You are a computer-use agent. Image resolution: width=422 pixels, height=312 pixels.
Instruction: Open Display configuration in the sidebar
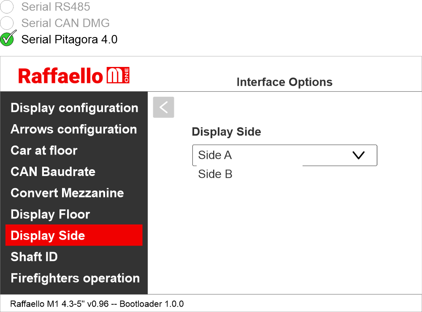[x=74, y=108]
